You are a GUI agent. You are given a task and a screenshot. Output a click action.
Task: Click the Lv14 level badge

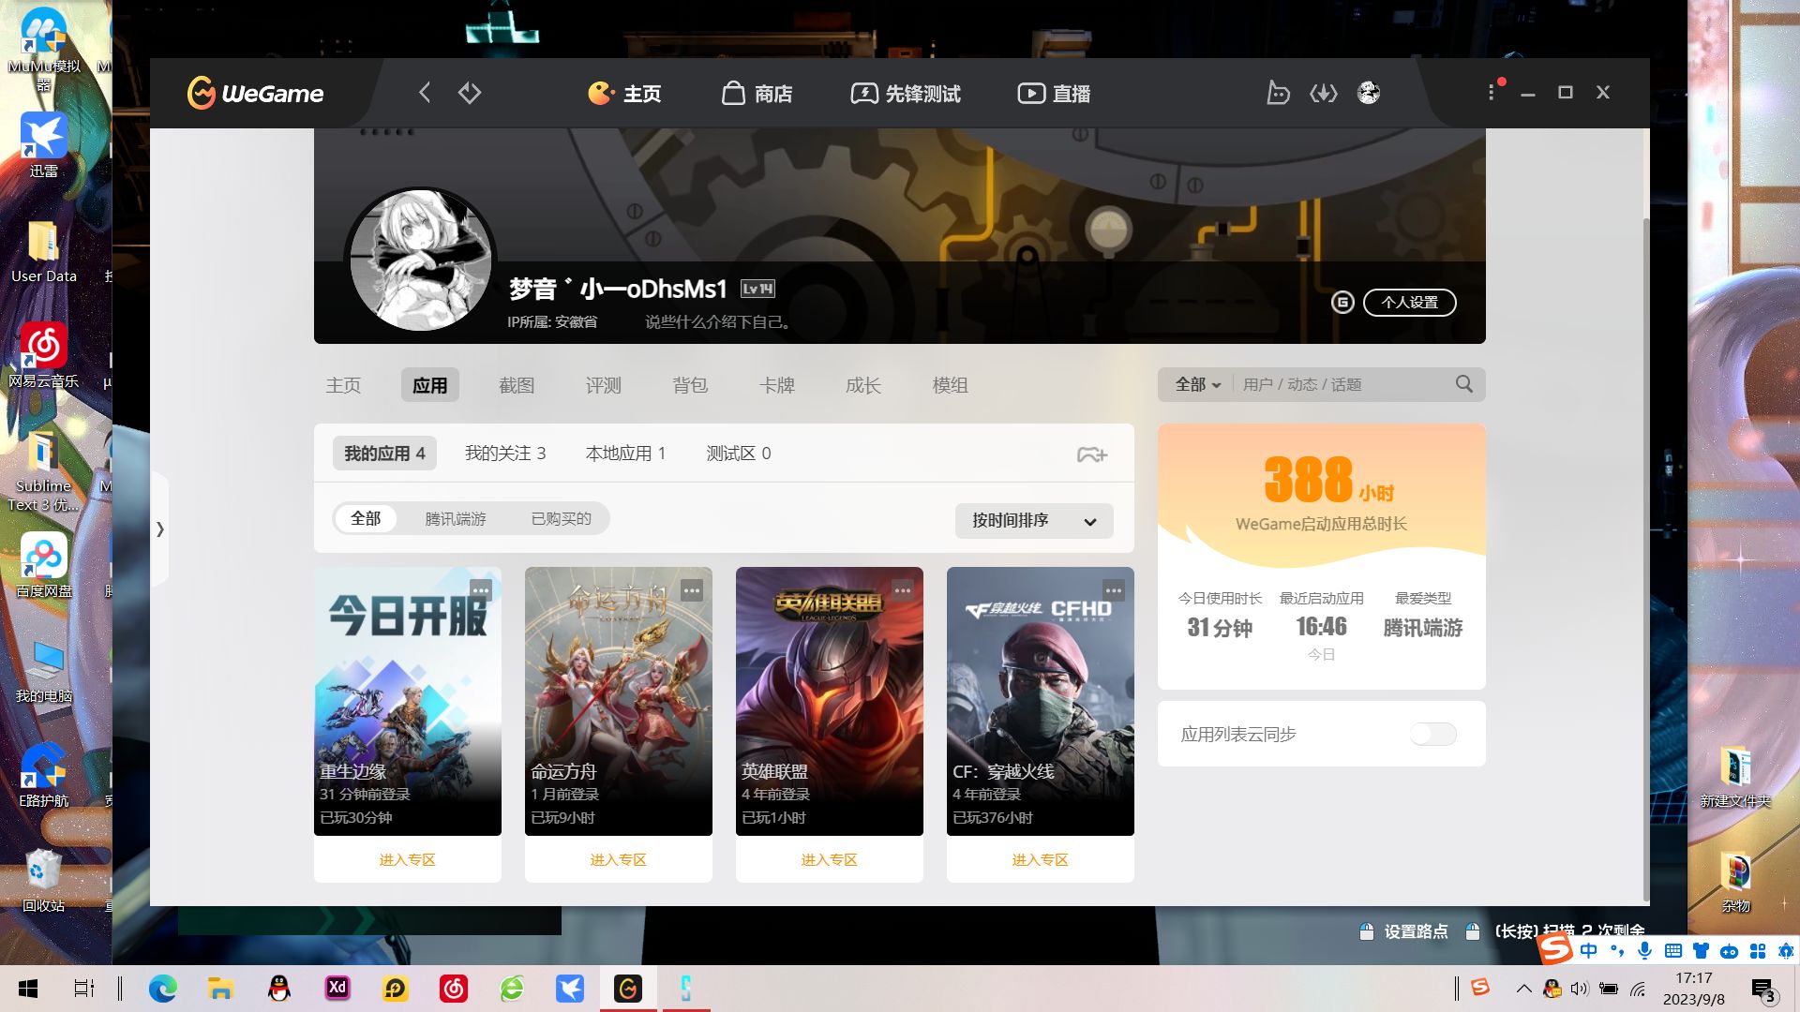click(x=757, y=289)
